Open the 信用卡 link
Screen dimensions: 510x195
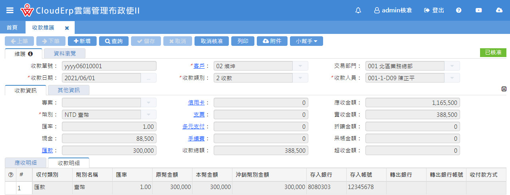(x=196, y=103)
